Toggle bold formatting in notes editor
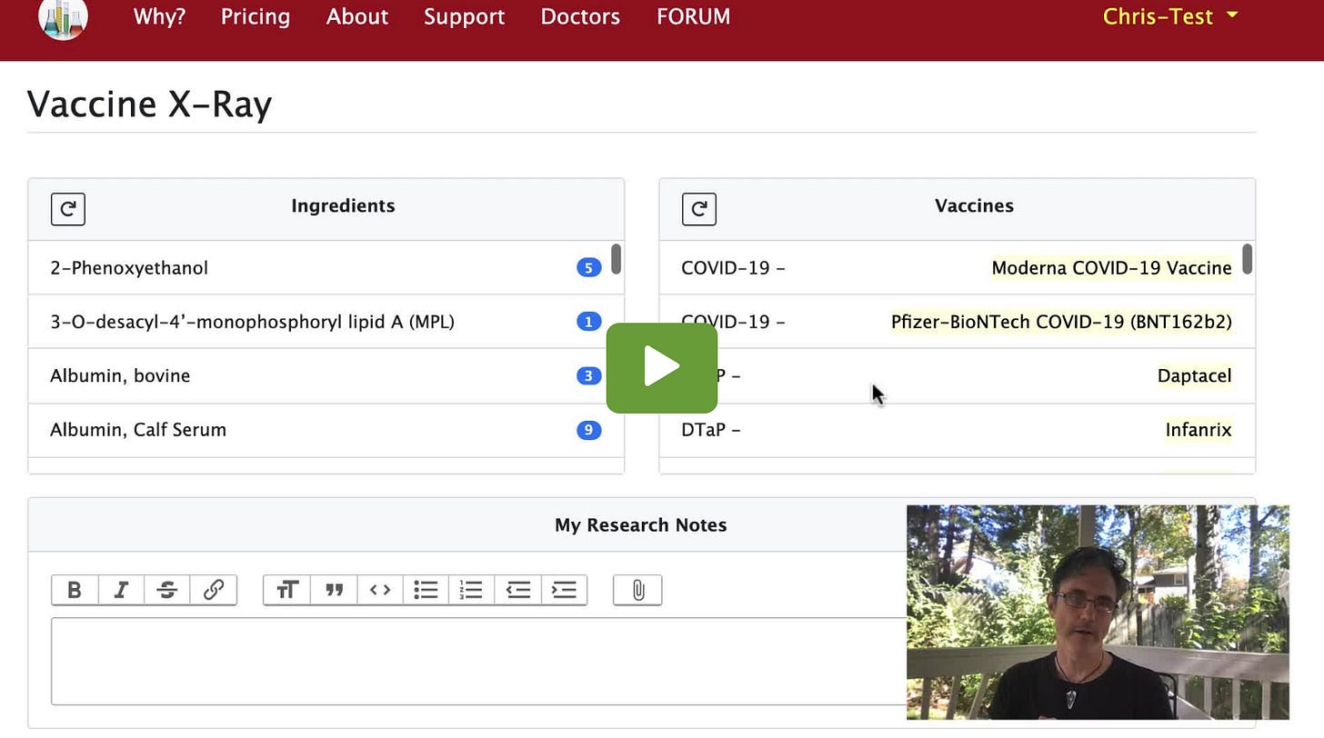Screen dimensions: 1324x738 tap(75, 590)
